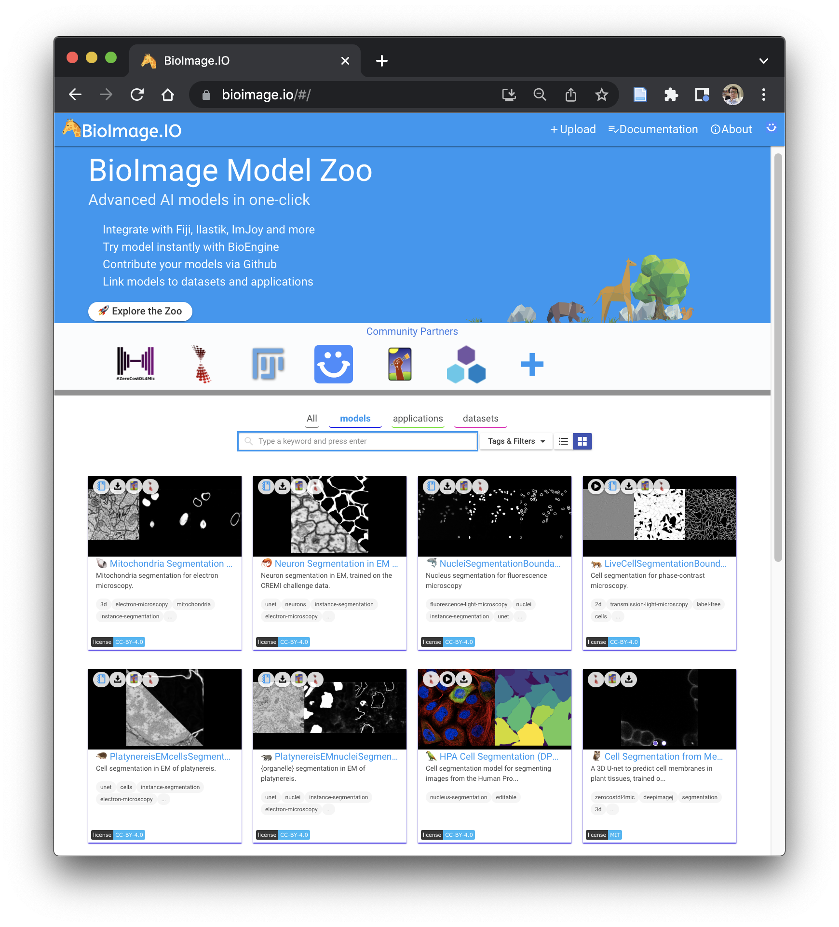Open the hexagons community partner logo
Viewport: 839px width, 927px height.
click(x=466, y=365)
